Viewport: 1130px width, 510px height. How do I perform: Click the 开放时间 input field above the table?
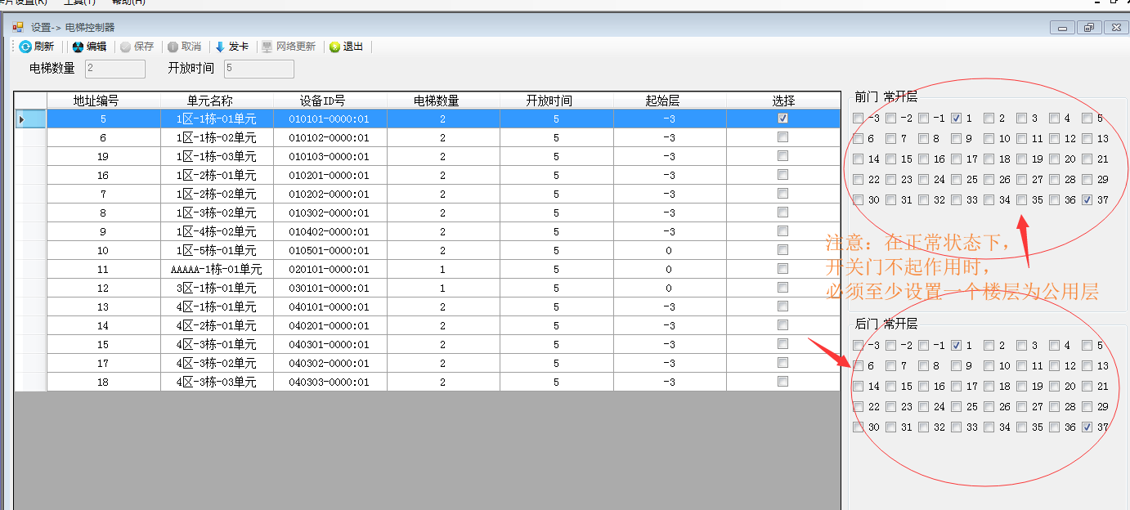point(259,69)
